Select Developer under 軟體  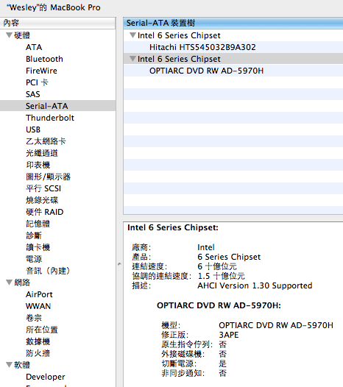46,377
